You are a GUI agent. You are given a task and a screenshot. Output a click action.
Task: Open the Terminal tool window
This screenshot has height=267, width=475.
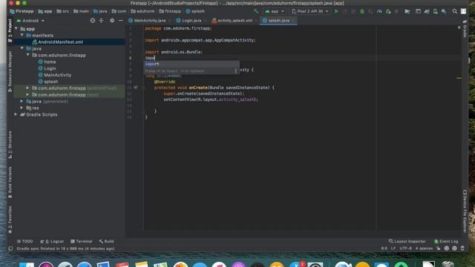tap(81, 241)
